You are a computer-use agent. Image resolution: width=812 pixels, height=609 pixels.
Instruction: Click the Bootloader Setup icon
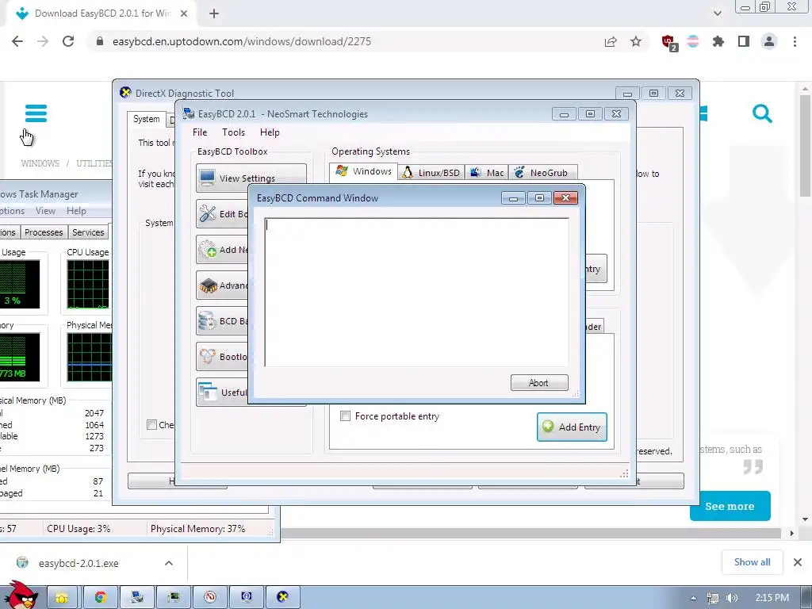tap(208, 356)
